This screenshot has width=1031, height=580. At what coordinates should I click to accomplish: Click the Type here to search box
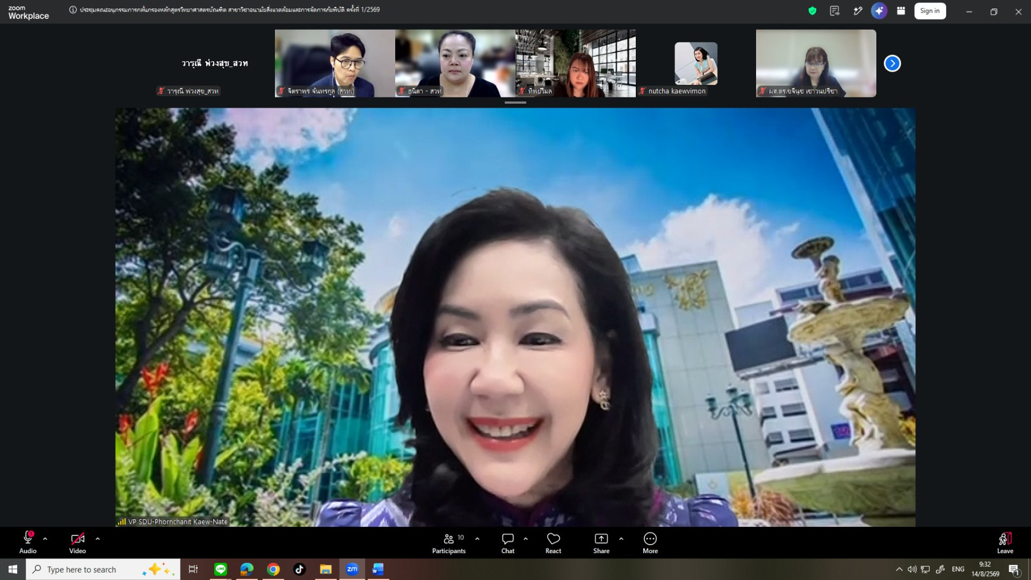(103, 569)
